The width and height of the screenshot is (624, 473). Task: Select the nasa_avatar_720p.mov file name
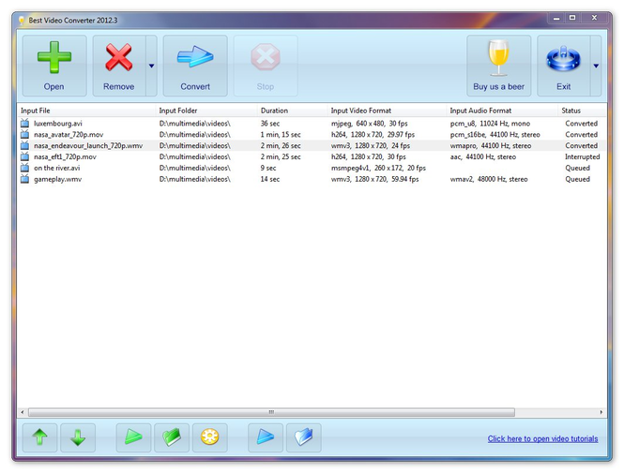coord(68,135)
